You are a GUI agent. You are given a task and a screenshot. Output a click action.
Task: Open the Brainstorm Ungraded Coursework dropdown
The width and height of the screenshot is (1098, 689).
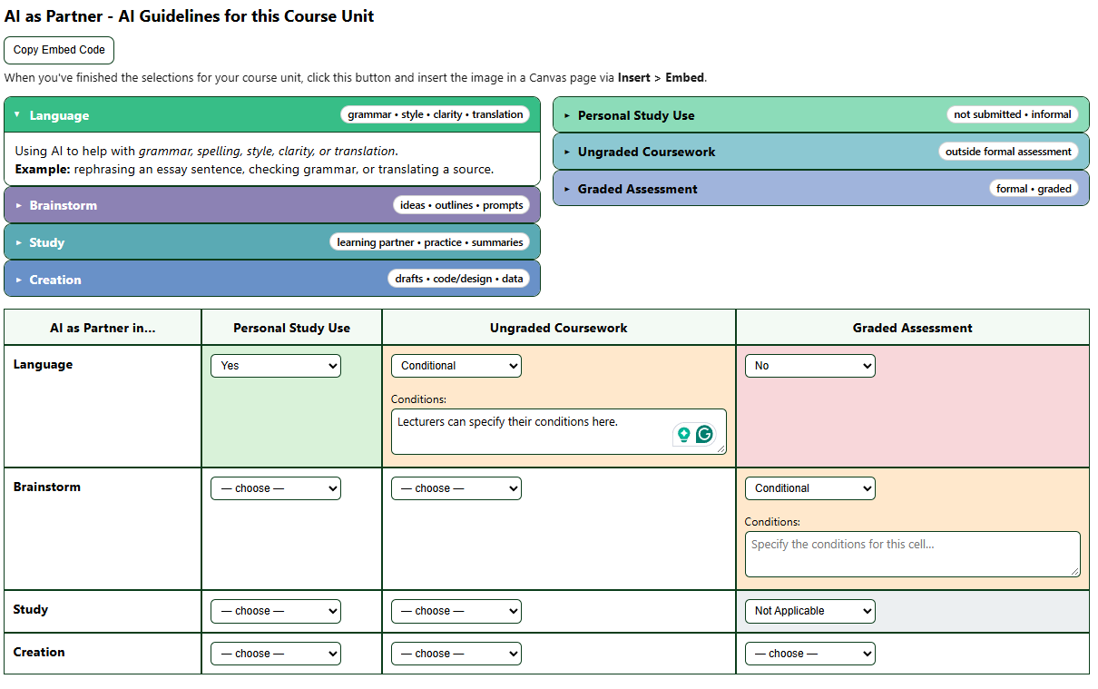click(456, 488)
